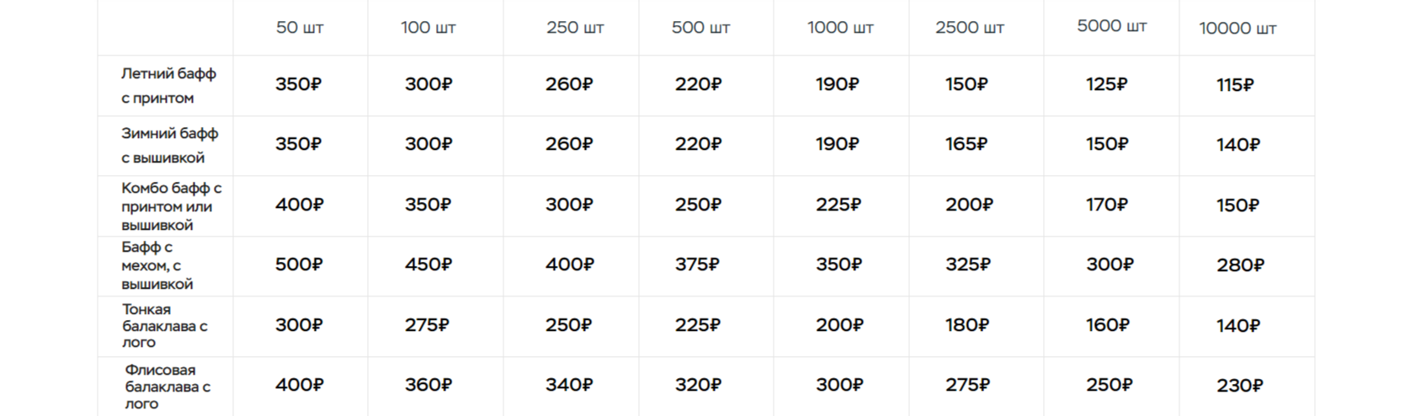Select the 500₽ price for fur buff
Screen dimensions: 1405x416
pos(299,264)
